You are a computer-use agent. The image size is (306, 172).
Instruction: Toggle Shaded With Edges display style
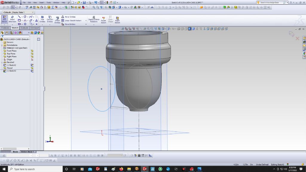(189, 29)
